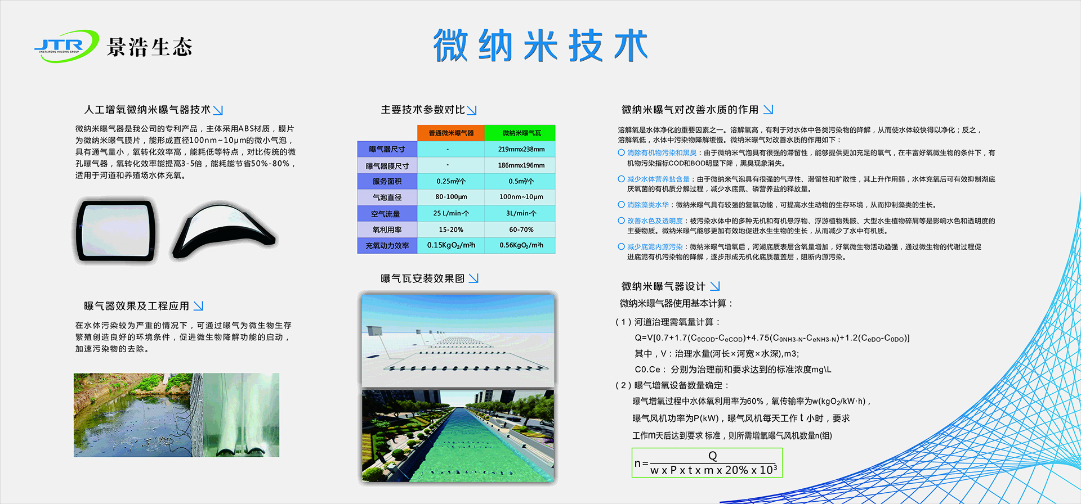Click the 曝气器尺寸 row label in table
This screenshot has height=504, width=1081.
click(387, 149)
